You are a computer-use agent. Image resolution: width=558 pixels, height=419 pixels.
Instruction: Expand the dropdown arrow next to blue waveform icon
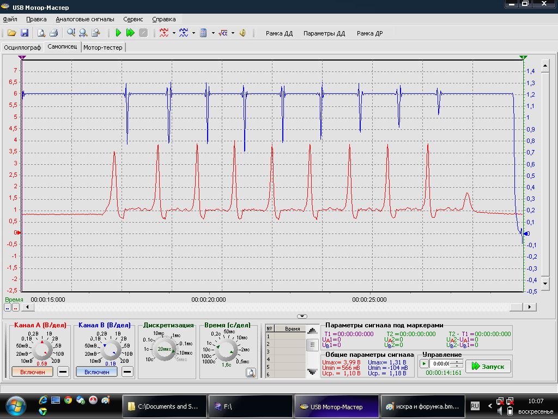point(193,33)
